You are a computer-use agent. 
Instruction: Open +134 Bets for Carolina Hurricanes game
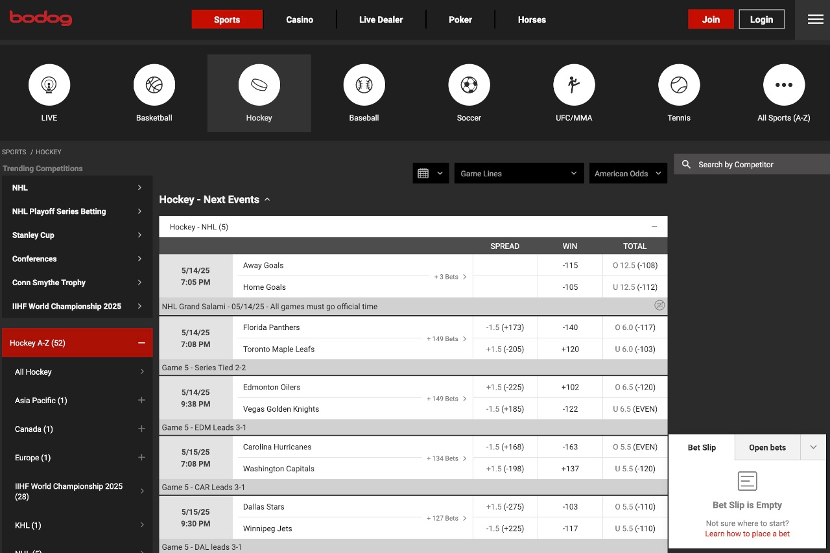pos(447,458)
